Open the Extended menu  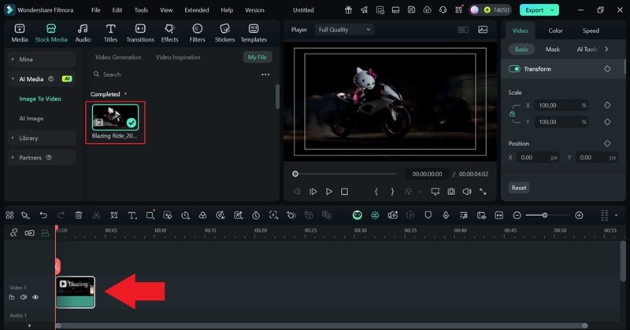click(x=196, y=10)
